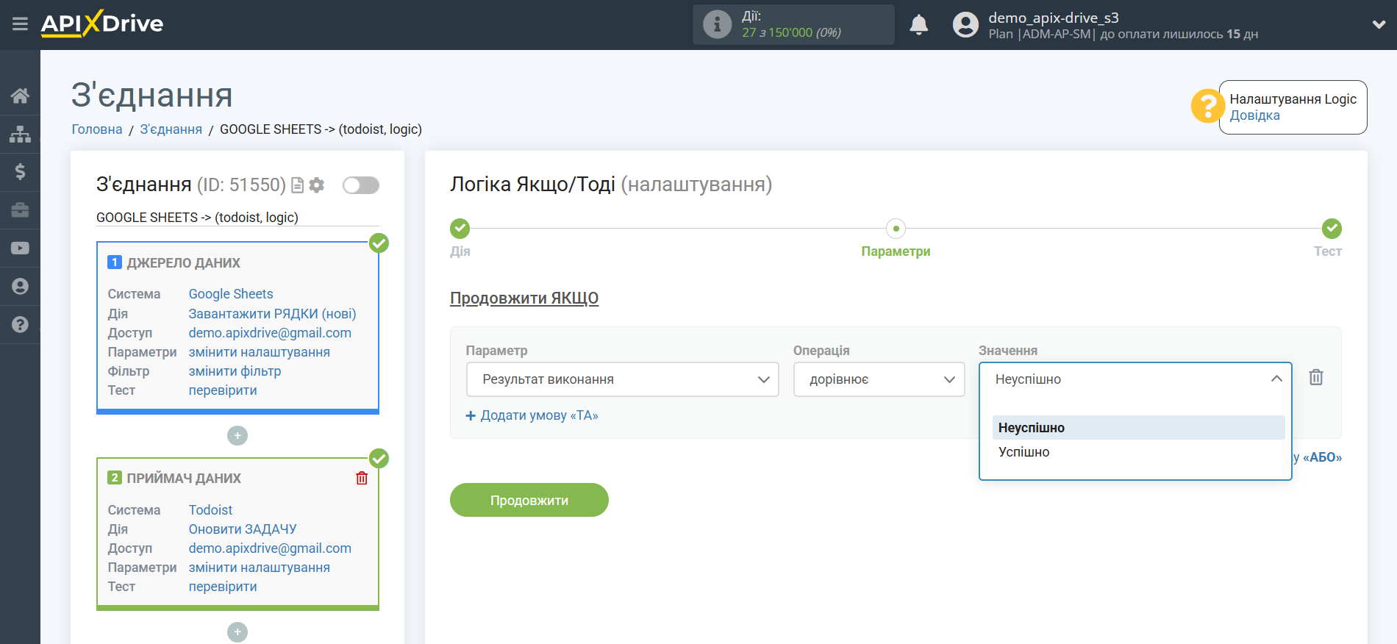The image size is (1397, 644).
Task: Open profile icon in sidebar
Action: (x=20, y=287)
